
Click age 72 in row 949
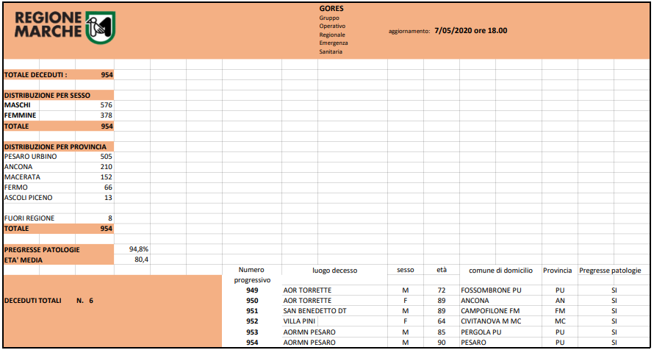[x=442, y=290]
